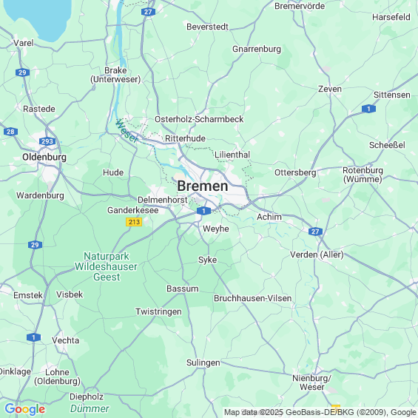Click the Naturpark Wildeshauser Geest label
418x418 pixels.
click(106, 266)
